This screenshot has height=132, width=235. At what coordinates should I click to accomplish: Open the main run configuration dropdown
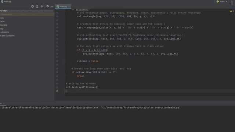pyautogui.click(x=222, y=1)
